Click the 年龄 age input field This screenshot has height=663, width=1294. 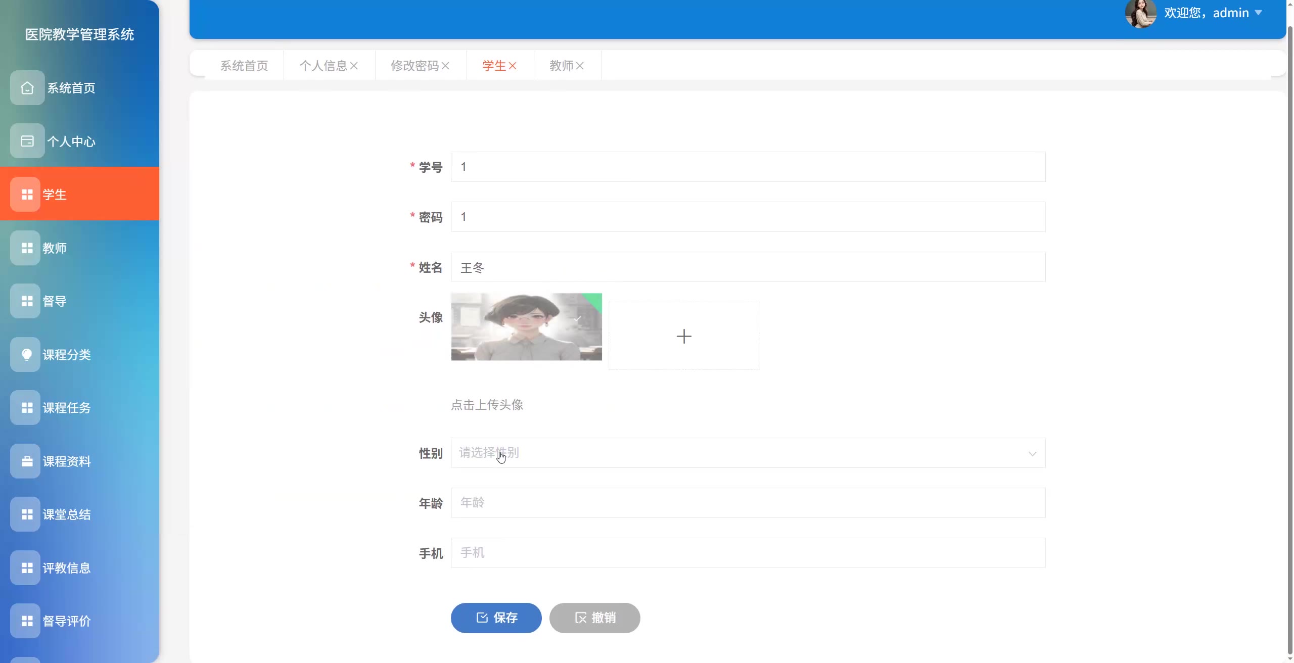[x=748, y=503]
